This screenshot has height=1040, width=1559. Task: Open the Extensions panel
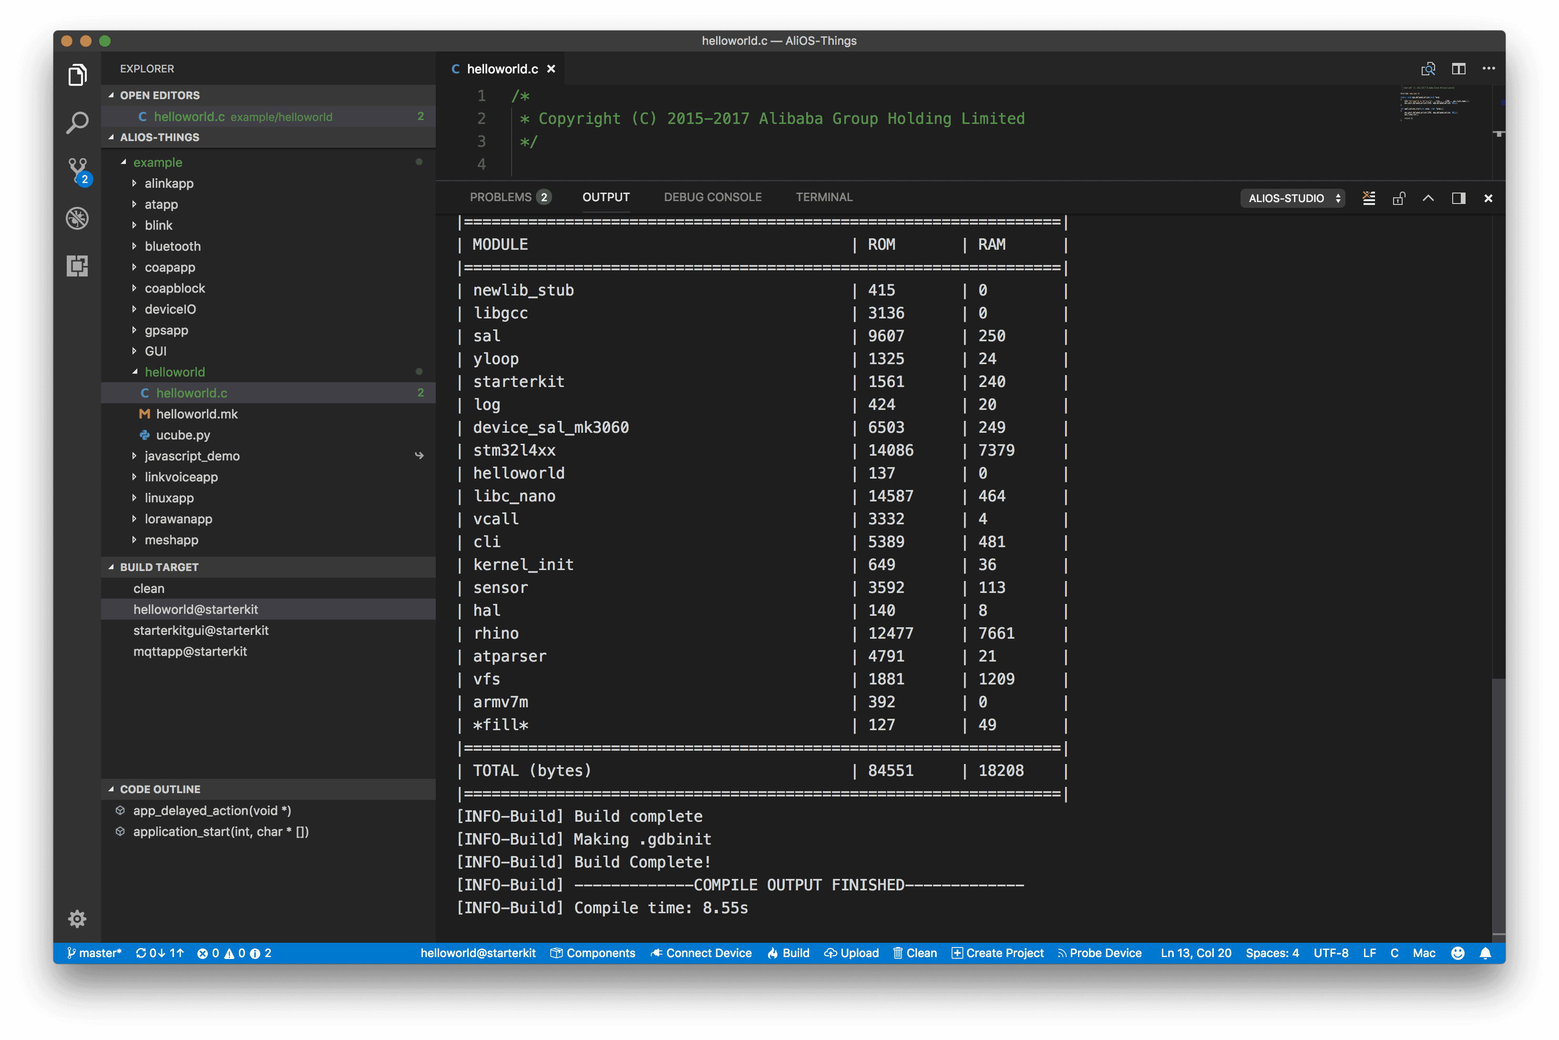(77, 266)
